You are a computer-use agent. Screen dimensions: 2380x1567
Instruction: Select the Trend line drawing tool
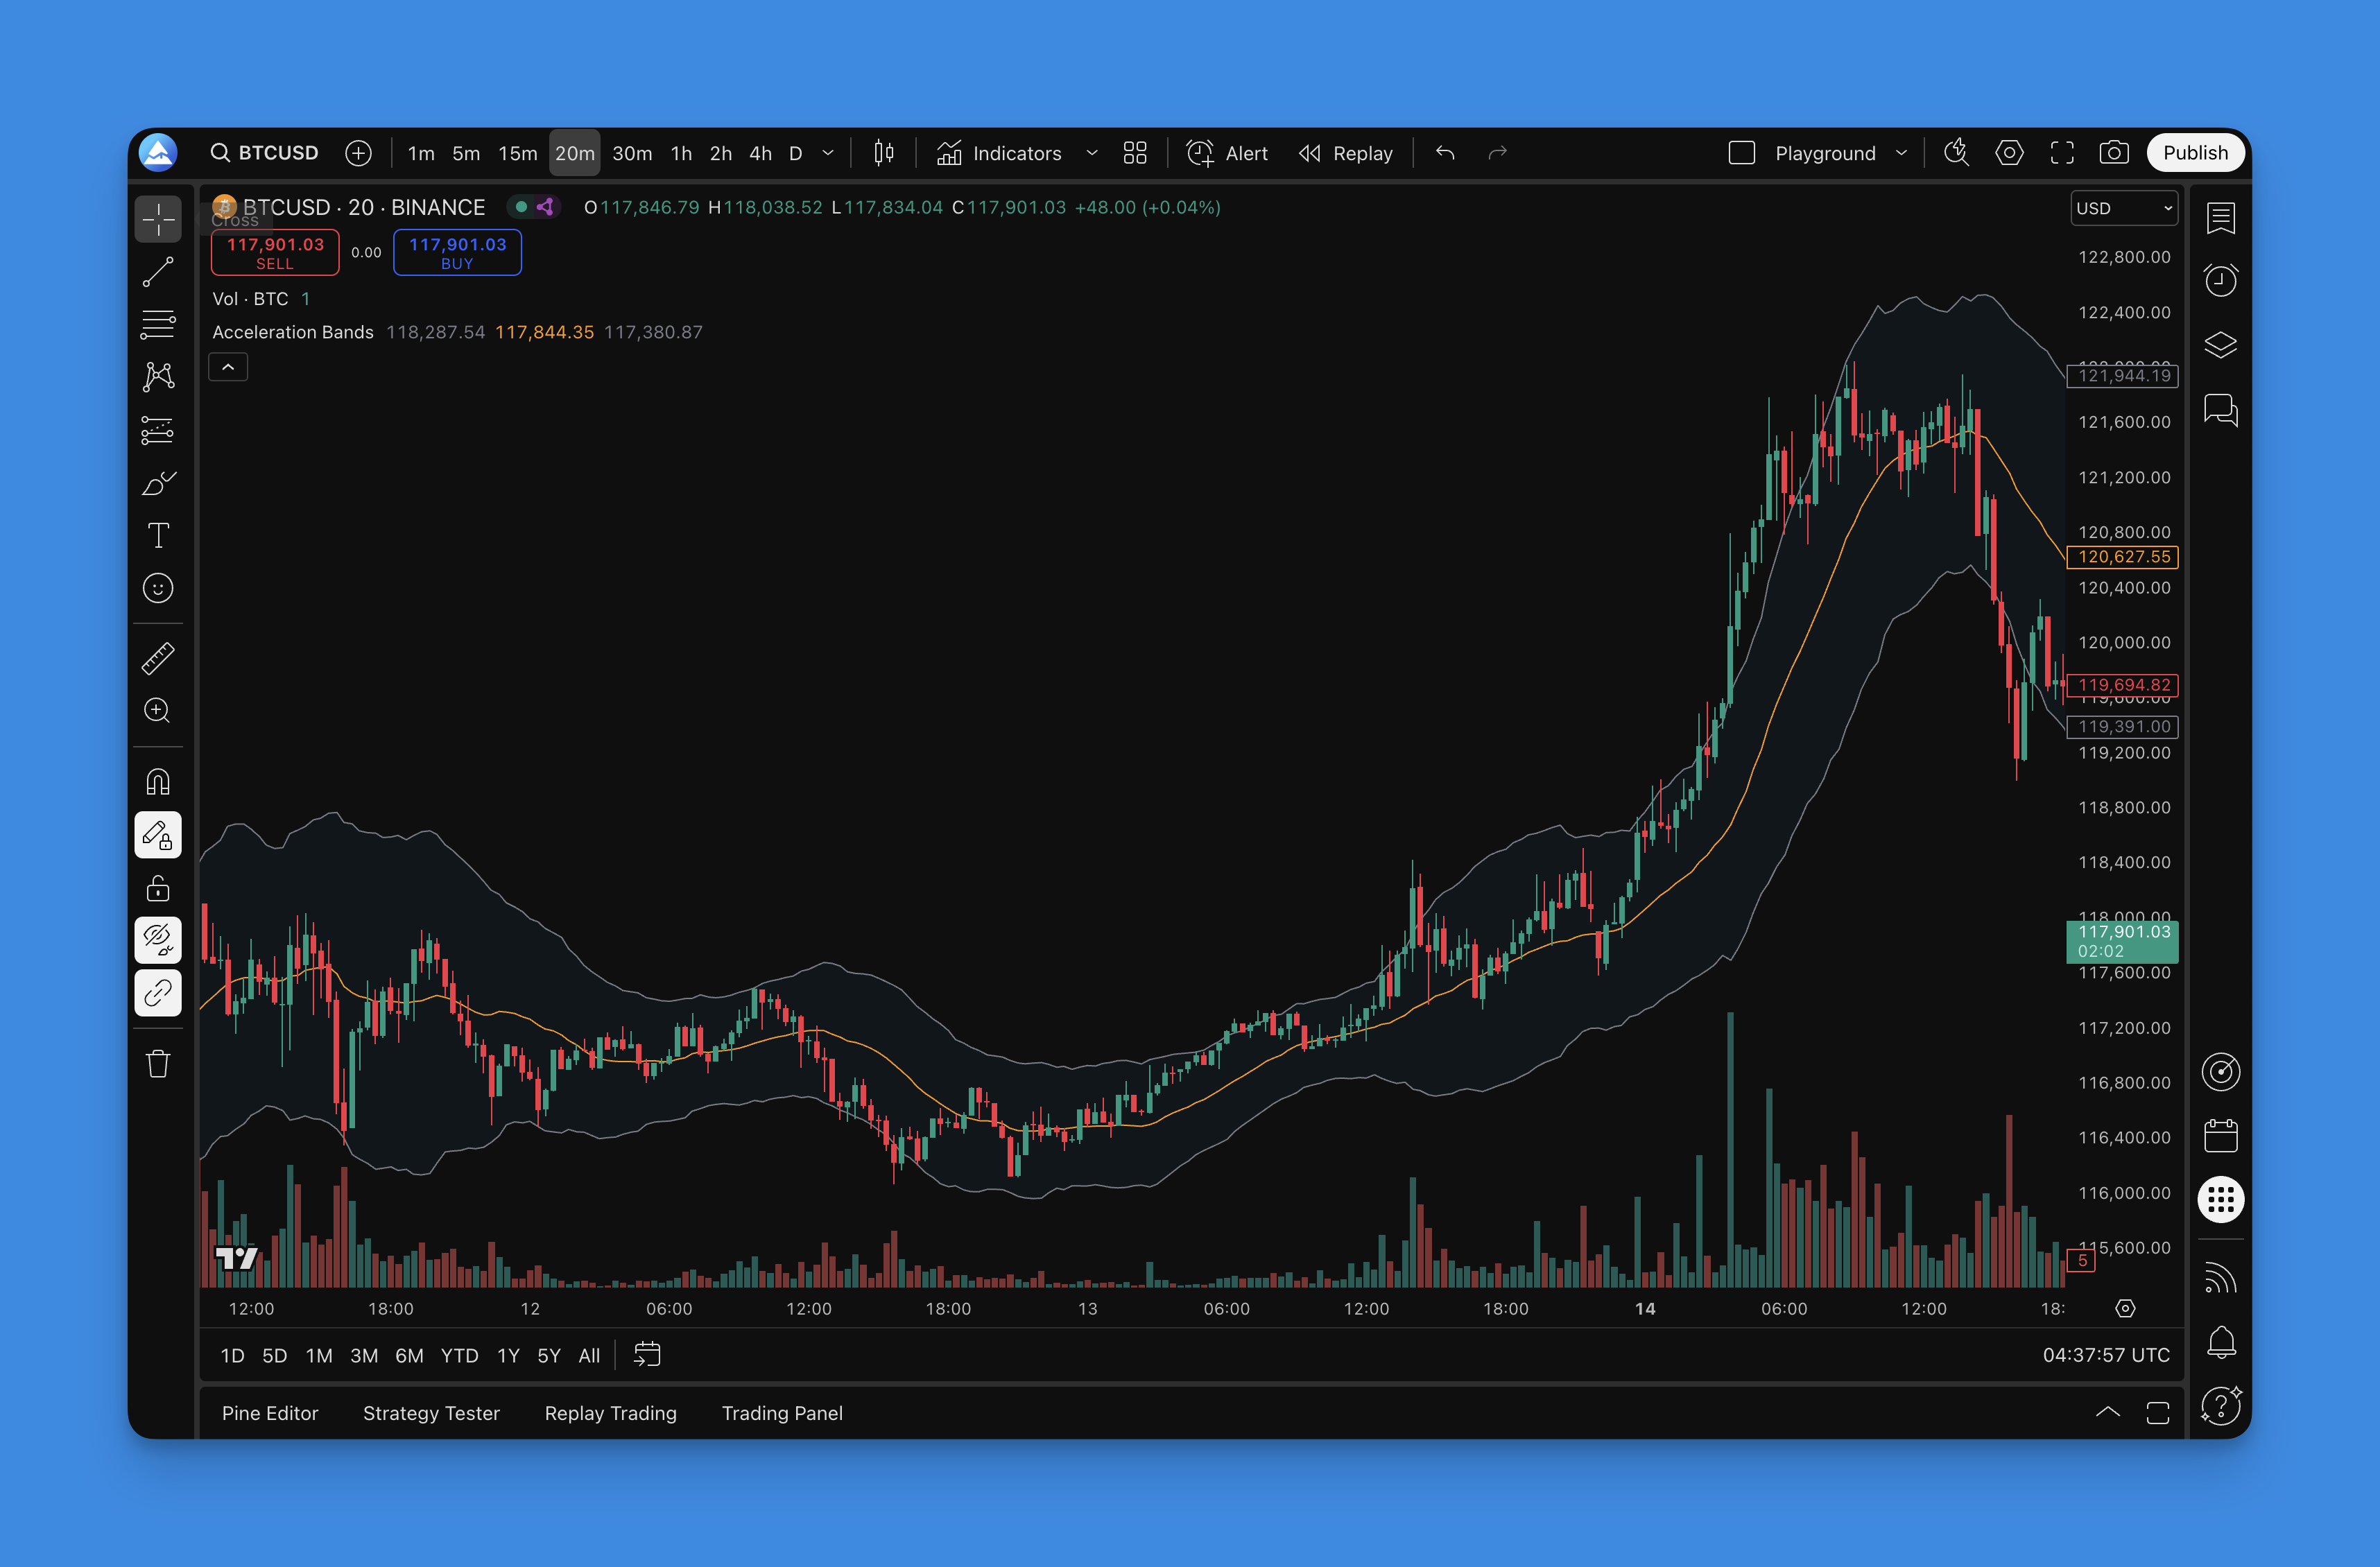(158, 272)
